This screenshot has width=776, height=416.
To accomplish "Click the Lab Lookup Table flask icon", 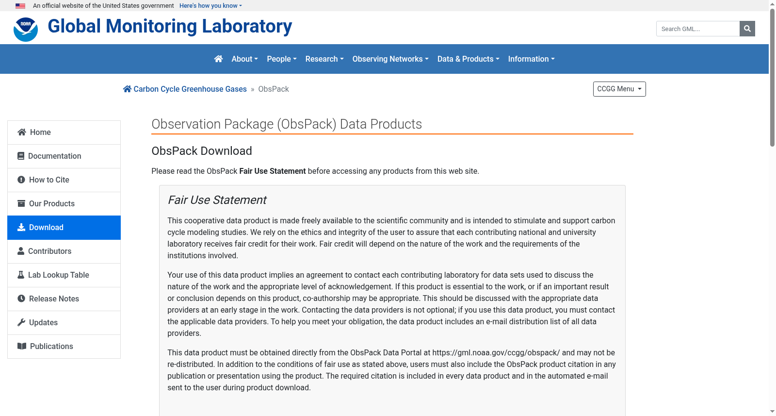I will (x=21, y=275).
